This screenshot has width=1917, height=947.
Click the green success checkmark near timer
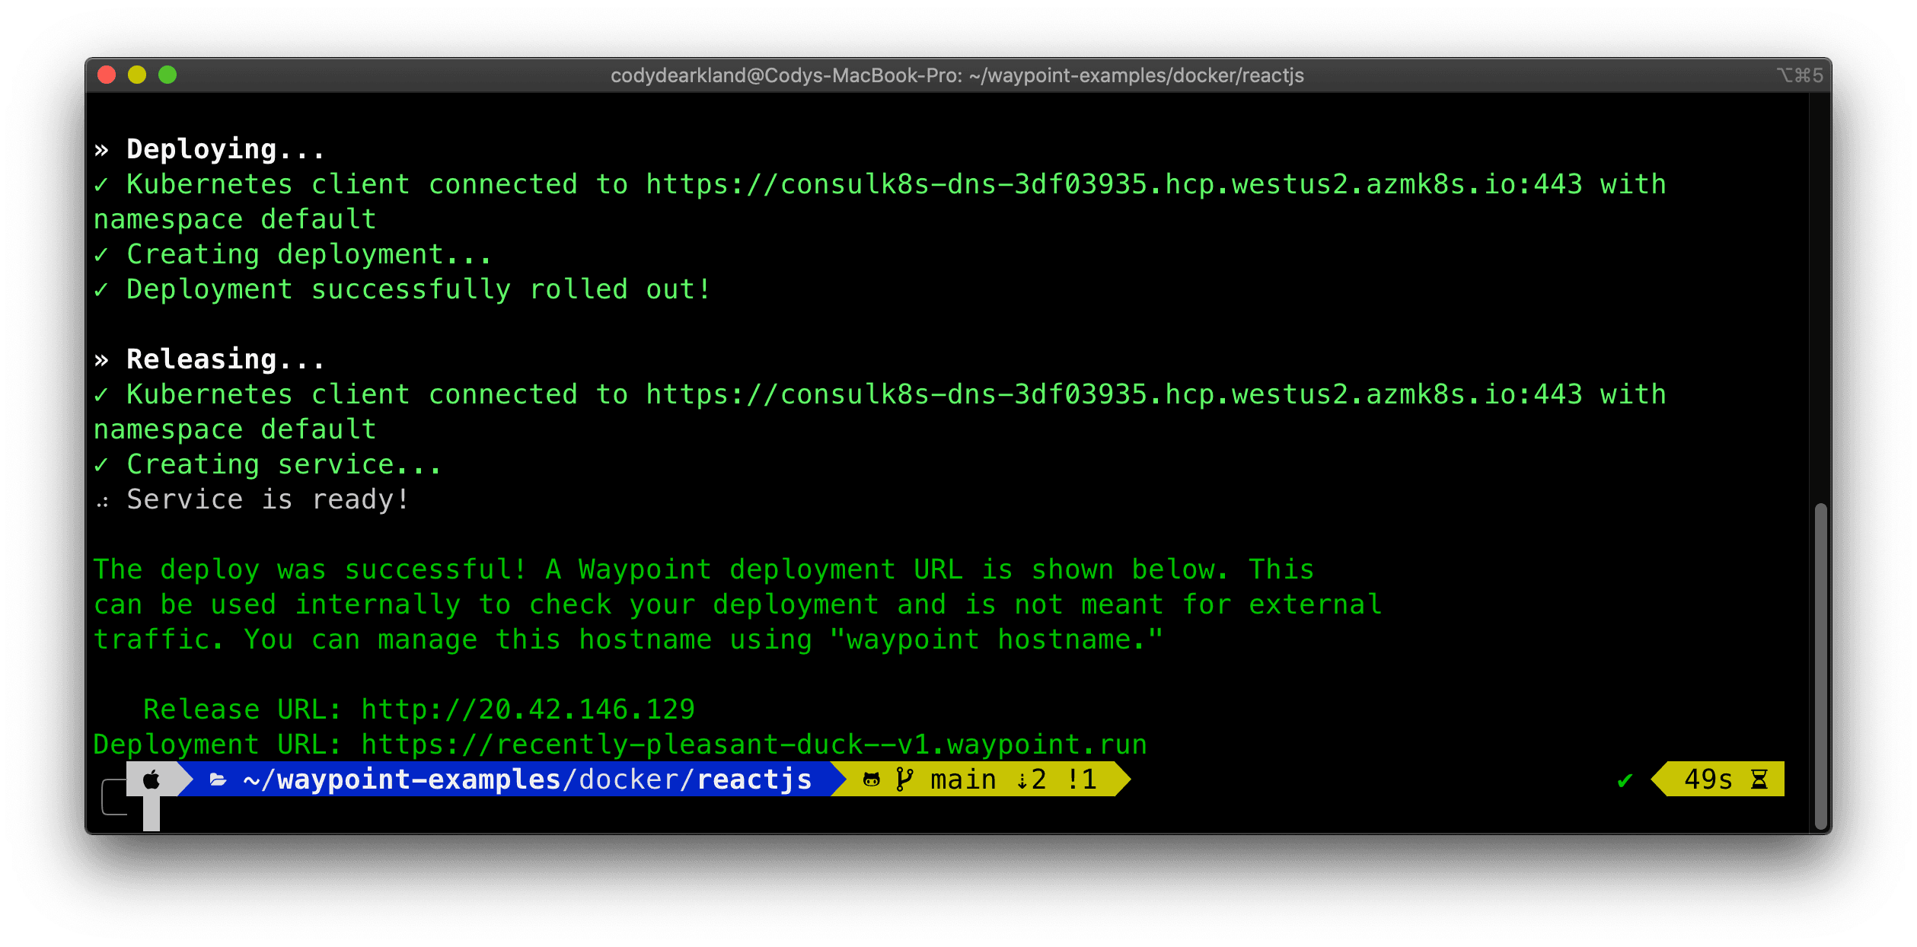pos(1625,780)
